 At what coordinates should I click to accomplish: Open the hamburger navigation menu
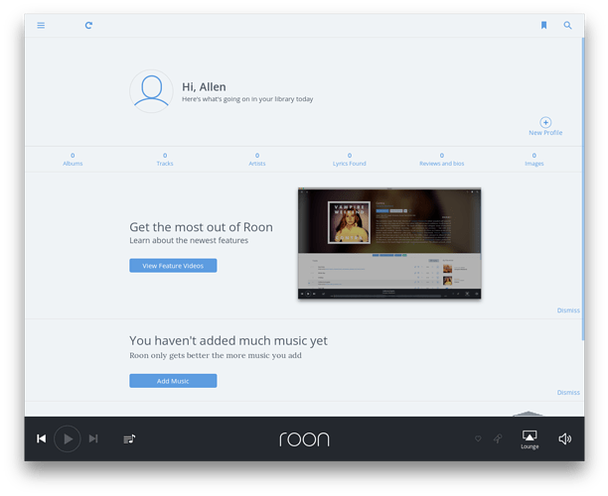pyautogui.click(x=41, y=26)
